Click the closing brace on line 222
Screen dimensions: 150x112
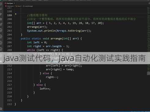pos(15,104)
